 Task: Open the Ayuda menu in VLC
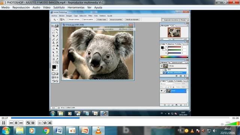[x=98, y=7]
